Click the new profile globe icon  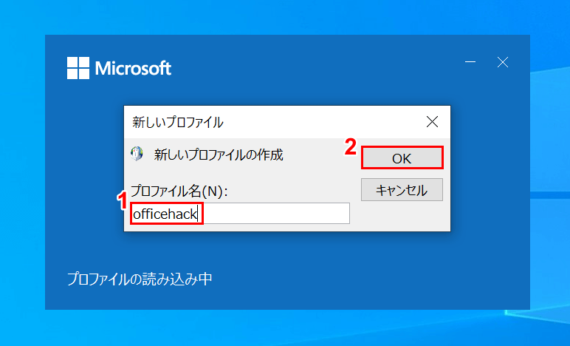137,154
